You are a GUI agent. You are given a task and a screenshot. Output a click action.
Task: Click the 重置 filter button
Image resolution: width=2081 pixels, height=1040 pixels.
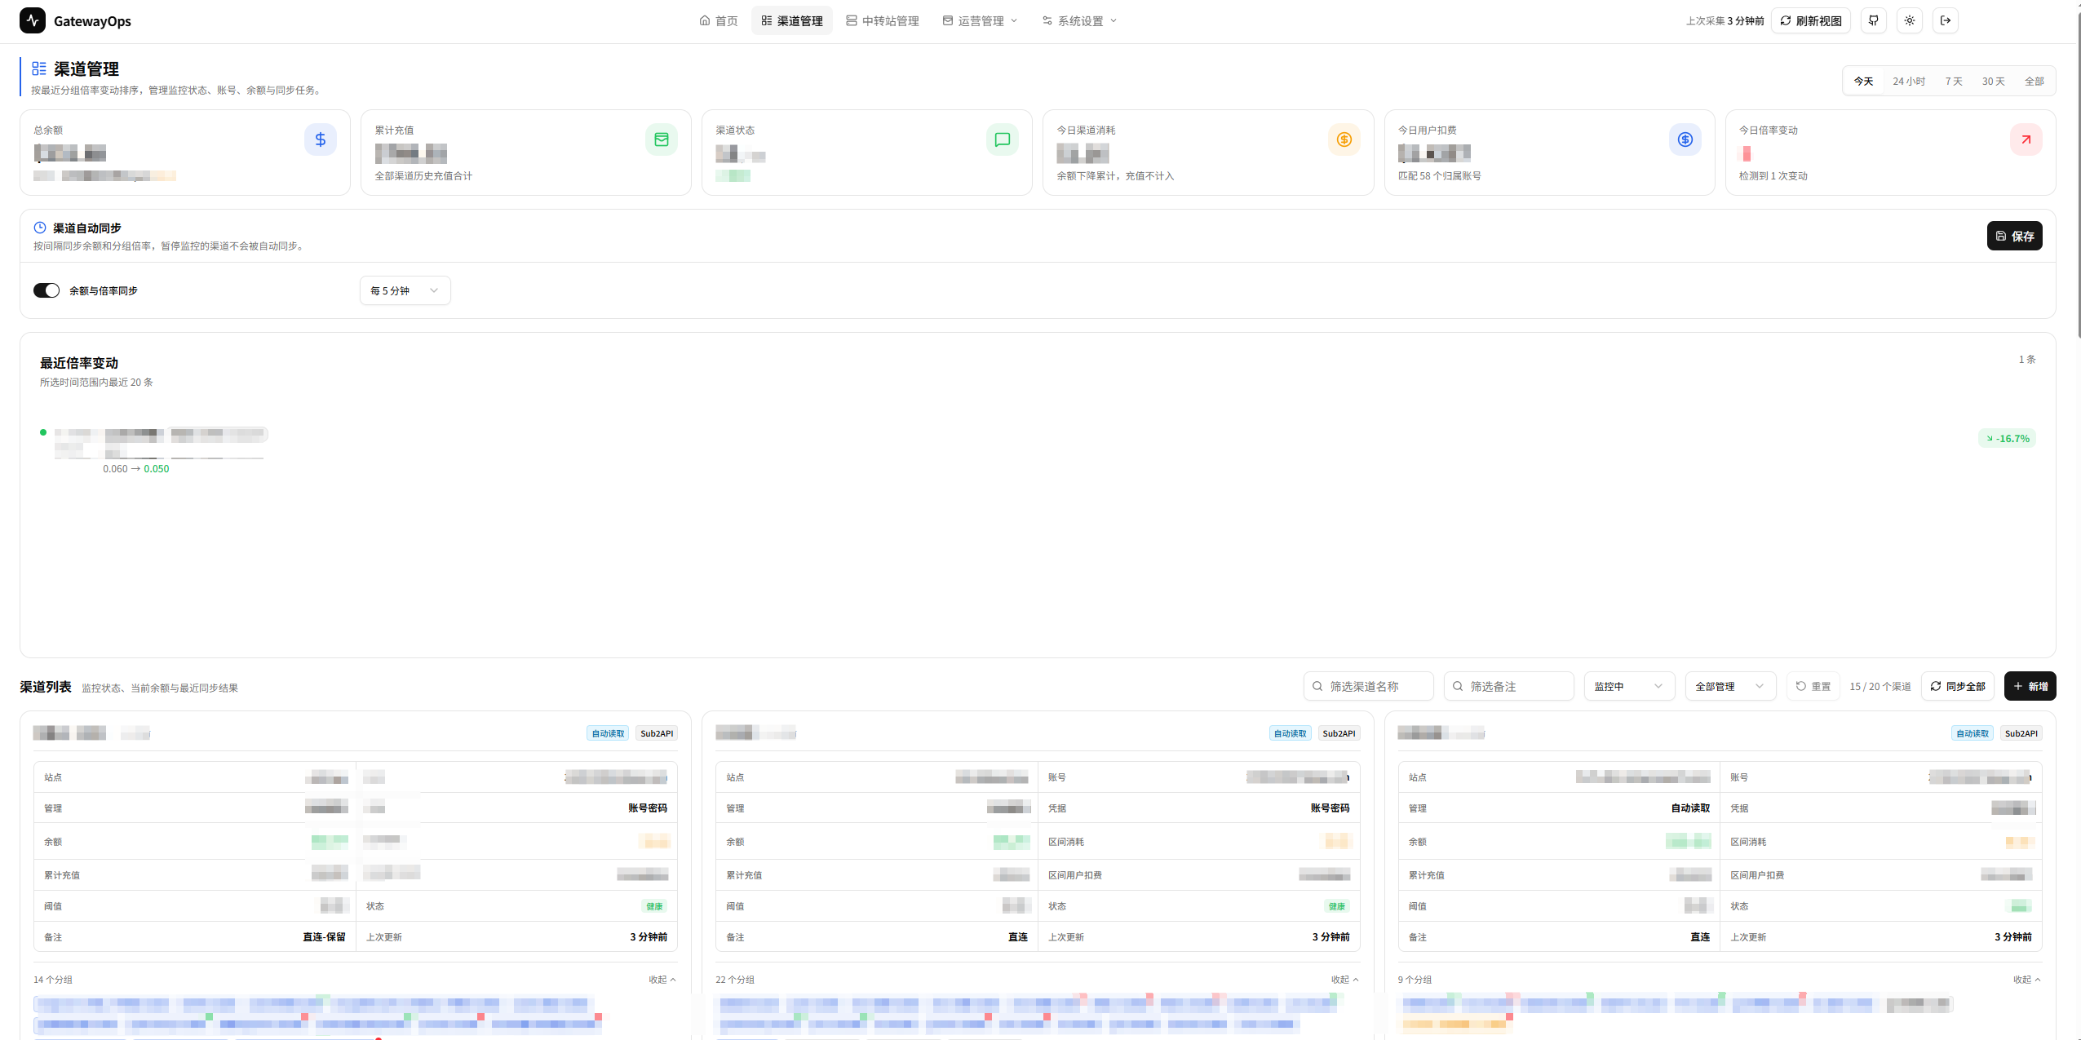tap(1813, 686)
